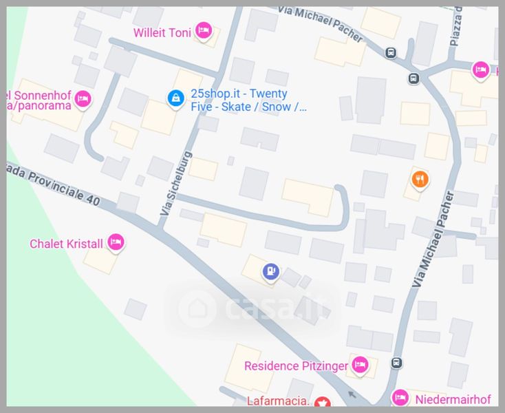Select the orange restaurant fork-knife marker
This screenshot has height=413, width=505.
click(420, 180)
